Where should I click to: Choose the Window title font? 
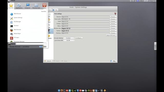[x=113, y=28]
